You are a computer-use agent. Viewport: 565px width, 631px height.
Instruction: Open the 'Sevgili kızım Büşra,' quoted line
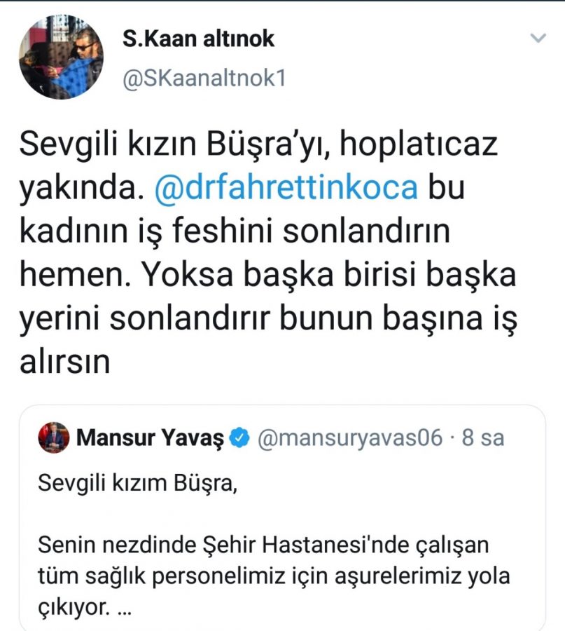pyautogui.click(x=138, y=483)
